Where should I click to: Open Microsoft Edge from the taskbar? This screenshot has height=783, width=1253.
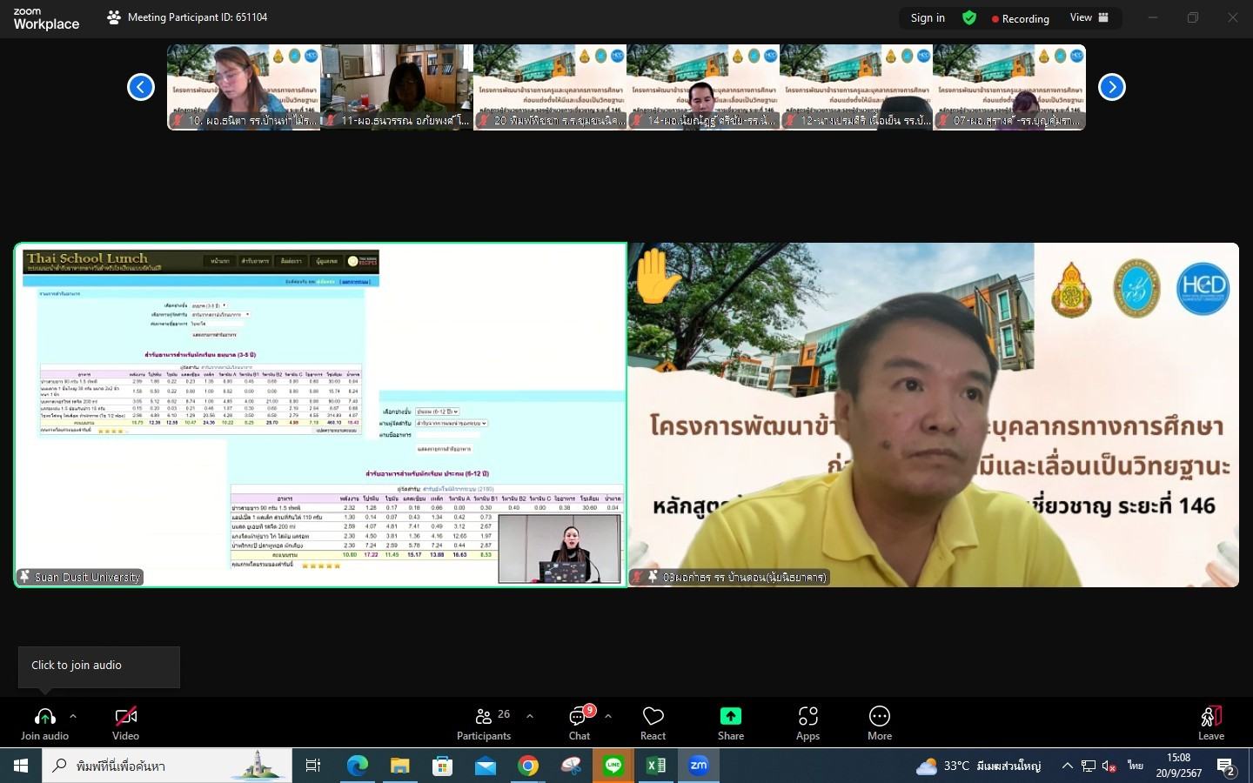(x=357, y=766)
